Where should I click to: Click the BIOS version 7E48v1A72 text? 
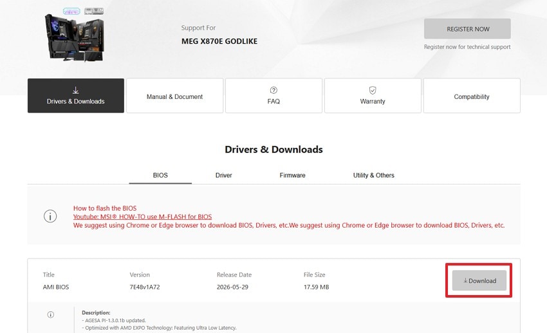pyautogui.click(x=145, y=287)
